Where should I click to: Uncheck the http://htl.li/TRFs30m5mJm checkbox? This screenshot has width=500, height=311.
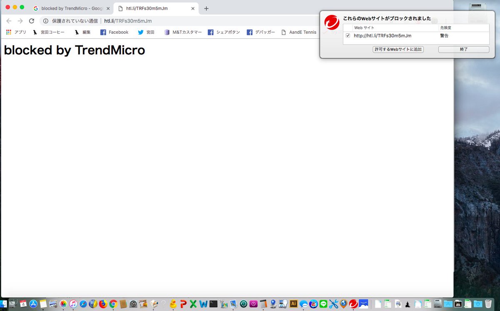coord(348,36)
